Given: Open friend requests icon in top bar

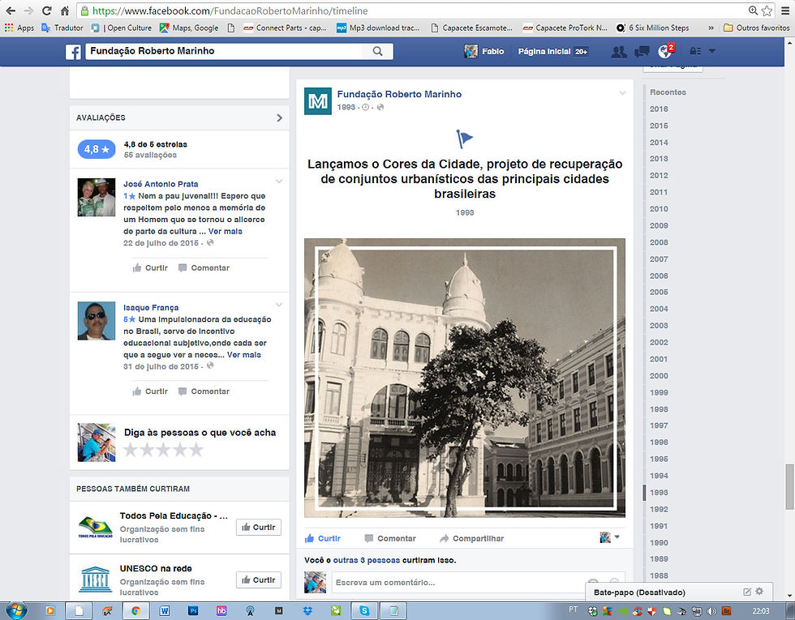Looking at the screenshot, I should point(618,51).
